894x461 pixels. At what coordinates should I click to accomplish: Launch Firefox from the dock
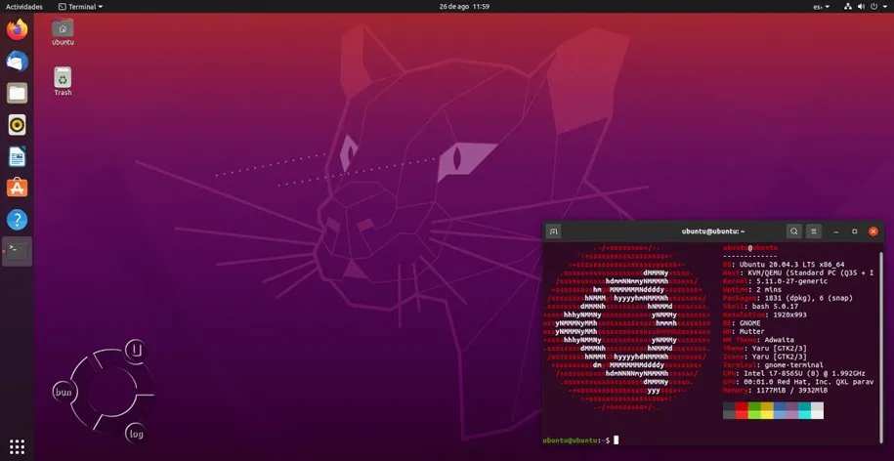pyautogui.click(x=17, y=29)
